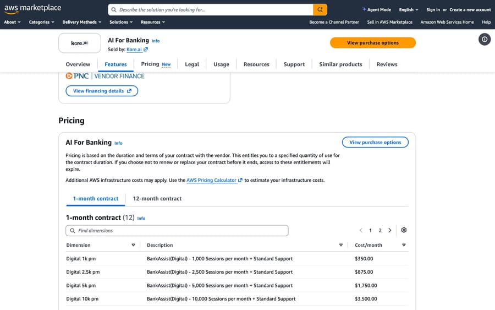Select the Features tab
The image size is (495, 310).
tap(116, 64)
